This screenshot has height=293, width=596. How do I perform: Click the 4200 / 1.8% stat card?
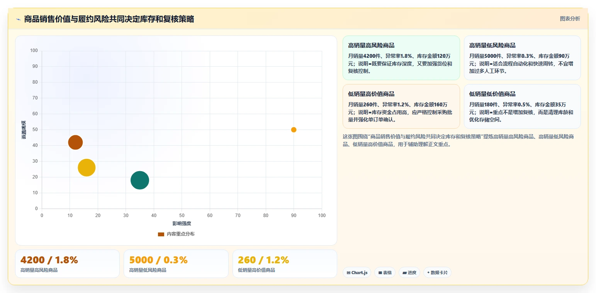68,264
